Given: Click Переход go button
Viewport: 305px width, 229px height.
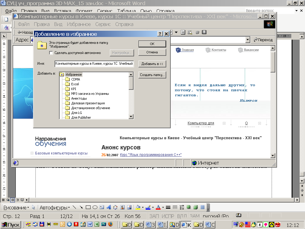Looking at the screenshot, I should (x=263, y=40).
